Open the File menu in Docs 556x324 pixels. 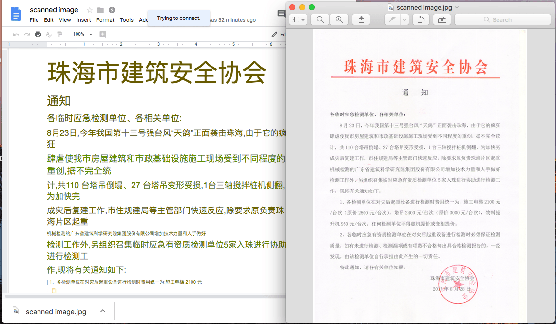(34, 20)
